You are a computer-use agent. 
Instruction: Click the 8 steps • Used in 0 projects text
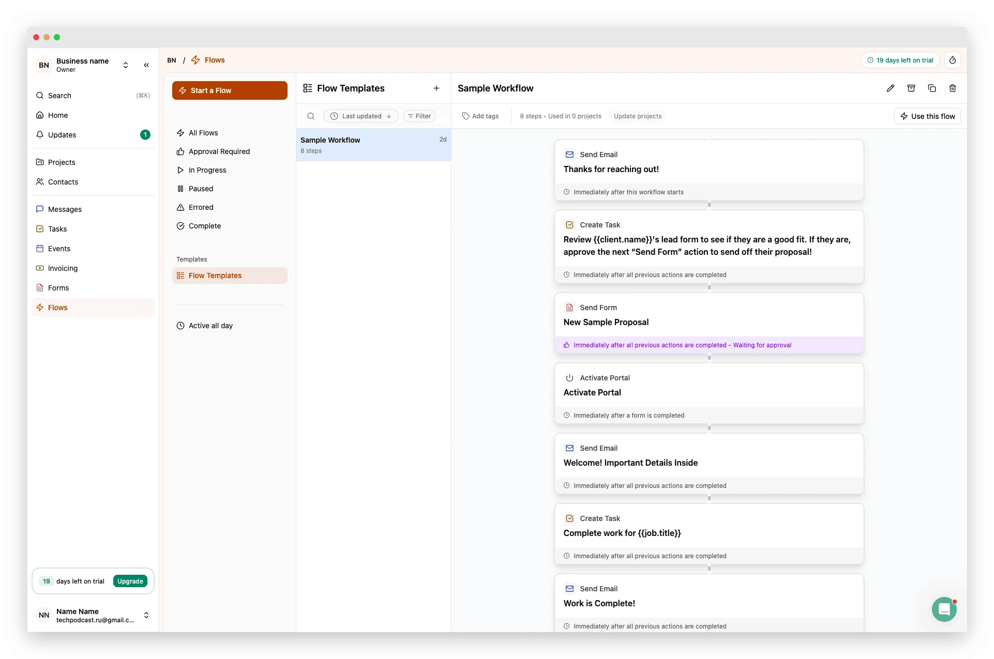pos(561,116)
